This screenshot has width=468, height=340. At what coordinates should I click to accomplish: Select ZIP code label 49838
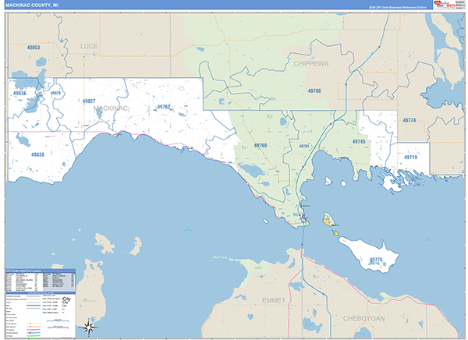[x=37, y=154]
